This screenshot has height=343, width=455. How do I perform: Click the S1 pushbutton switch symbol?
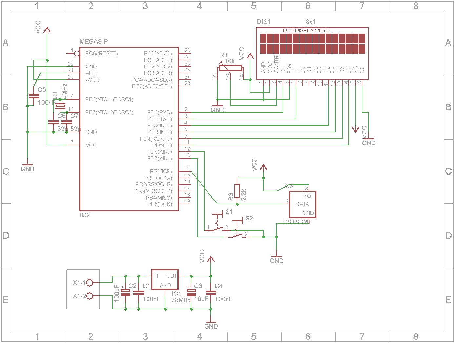pos(217,222)
